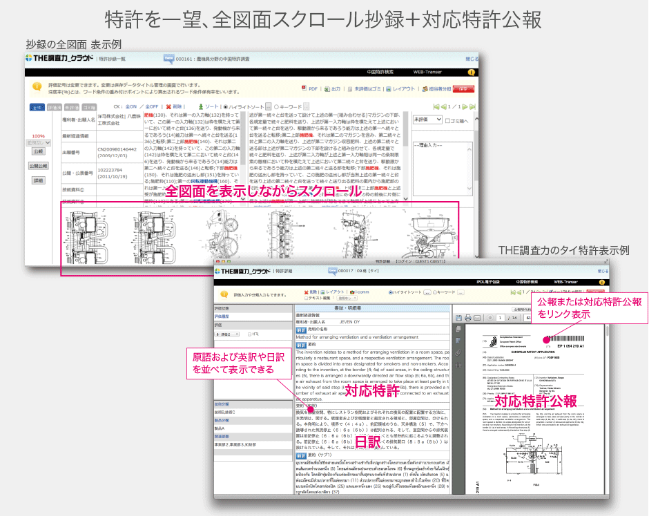
Task: Click the 出力 output icon in the abstract list window
Action: 327,88
